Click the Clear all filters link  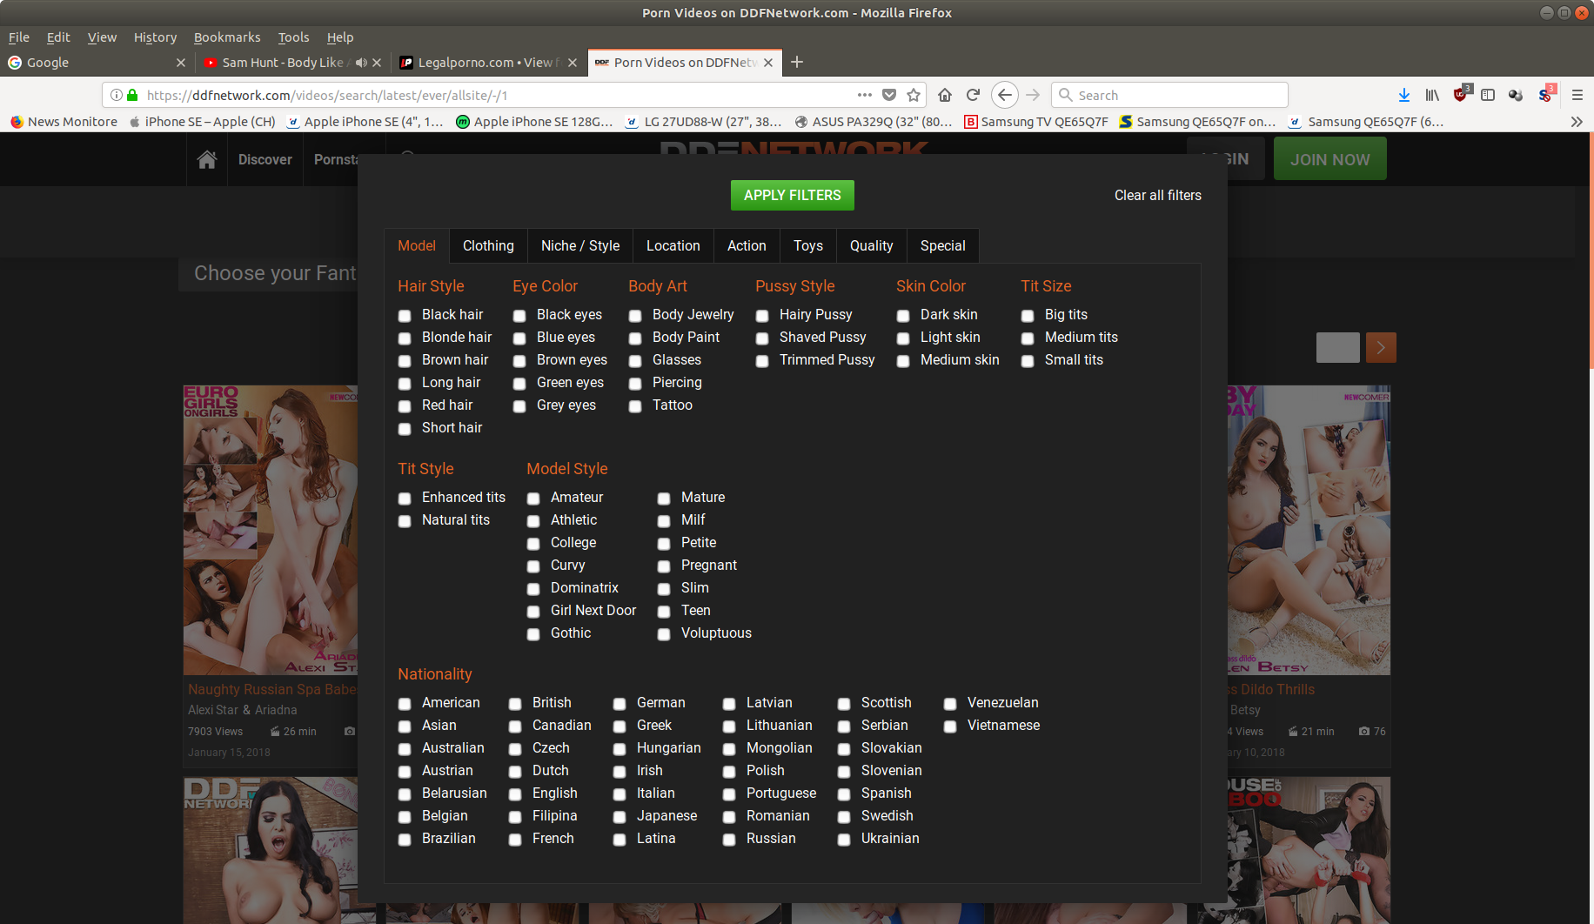coord(1157,195)
